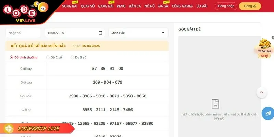This screenshot has width=274, height=137.
Task: Expand the Miền Bắc region dropdown
Action: (138, 33)
